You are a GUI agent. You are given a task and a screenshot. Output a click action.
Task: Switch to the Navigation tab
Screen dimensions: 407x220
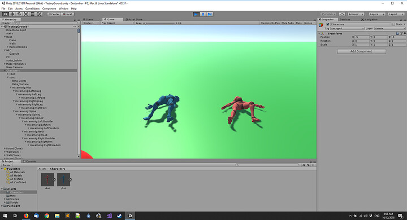369,19
